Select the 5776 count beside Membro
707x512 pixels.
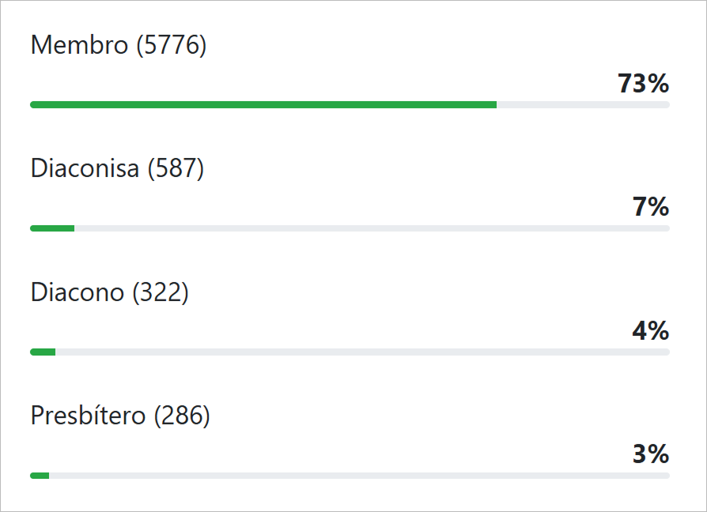(172, 46)
